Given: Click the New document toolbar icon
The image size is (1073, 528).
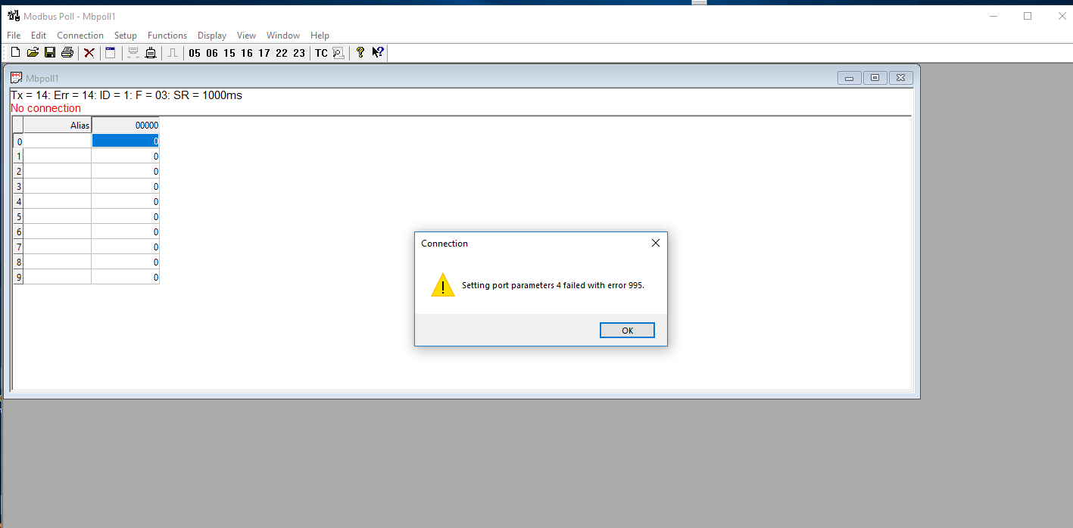Looking at the screenshot, I should click(15, 53).
